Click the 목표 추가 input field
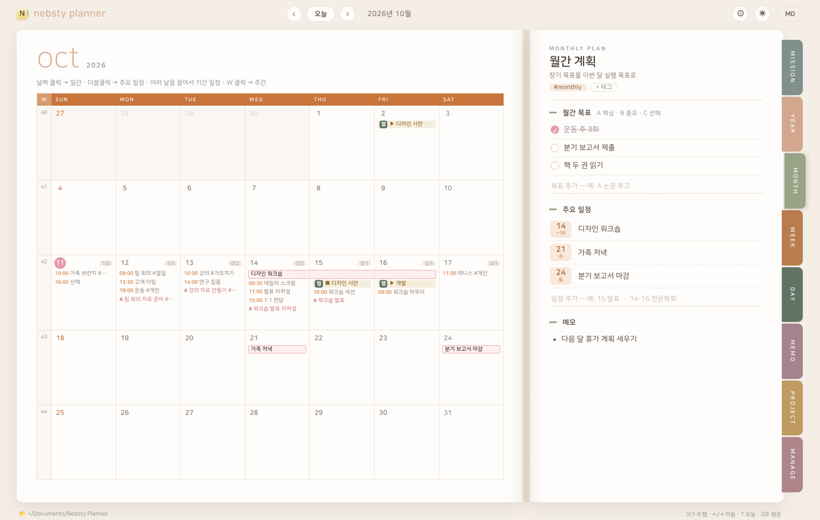820x520 pixels. point(656,186)
